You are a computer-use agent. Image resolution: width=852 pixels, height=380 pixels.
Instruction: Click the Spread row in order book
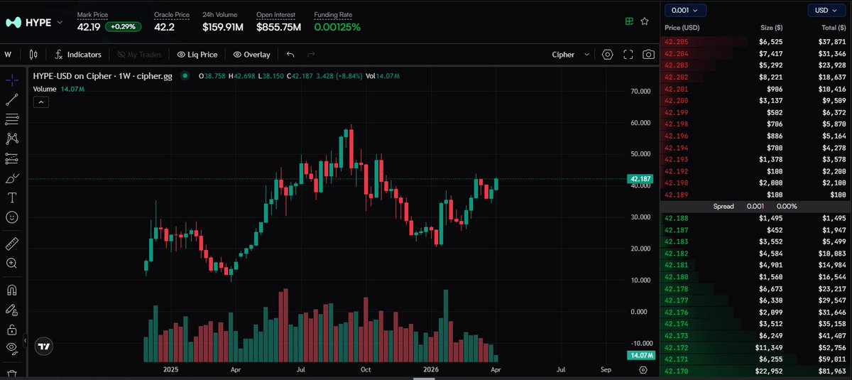755,206
